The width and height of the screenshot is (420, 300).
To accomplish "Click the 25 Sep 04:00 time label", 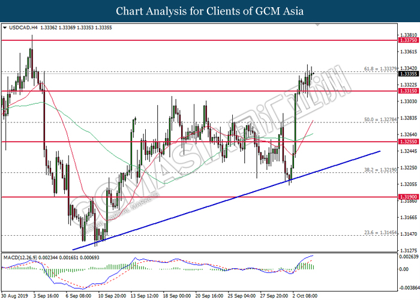I will [243, 296].
